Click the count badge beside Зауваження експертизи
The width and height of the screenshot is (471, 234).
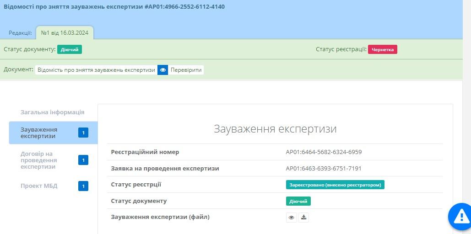point(83,133)
